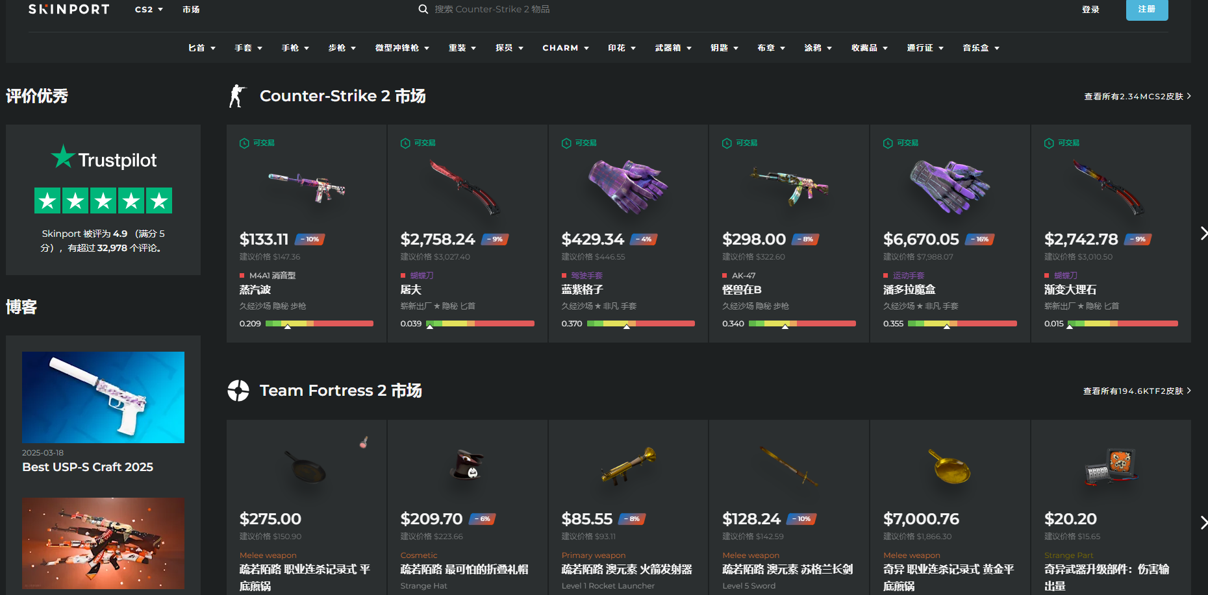Image resolution: width=1208 pixels, height=595 pixels.
Task: Open the CS2 game selector dropdown
Action: [x=149, y=9]
